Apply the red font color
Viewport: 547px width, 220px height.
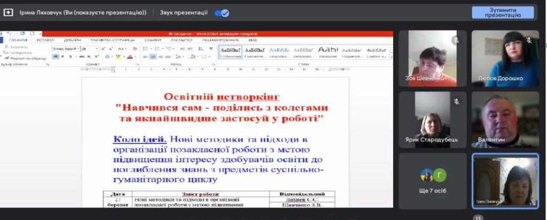coord(130,57)
